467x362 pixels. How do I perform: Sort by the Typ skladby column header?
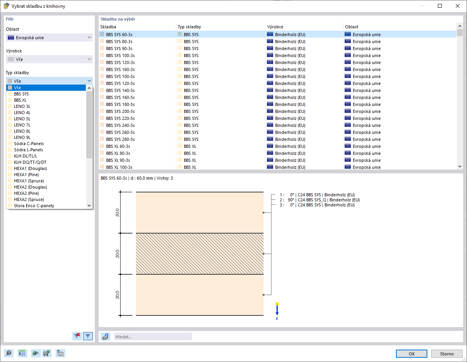[x=221, y=27]
